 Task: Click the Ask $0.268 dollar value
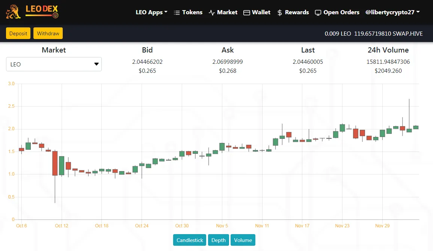(x=228, y=71)
